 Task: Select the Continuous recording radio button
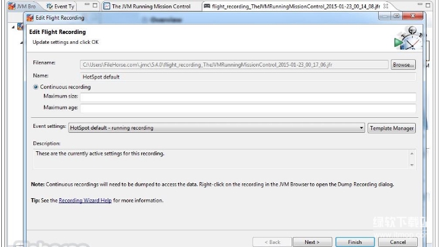coord(36,87)
